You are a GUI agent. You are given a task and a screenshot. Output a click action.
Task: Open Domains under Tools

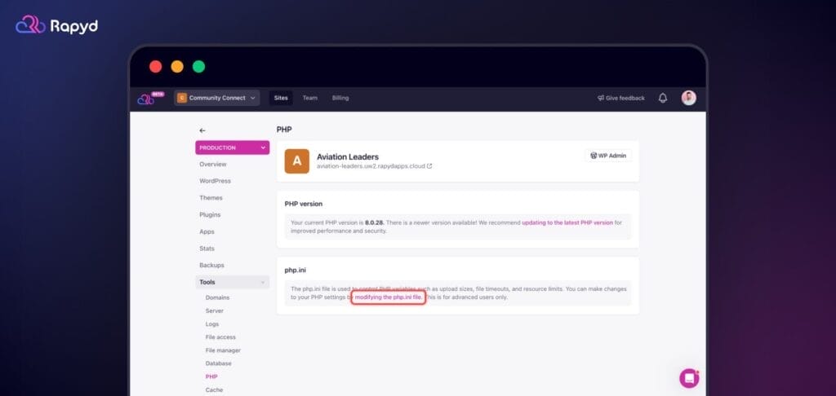(217, 297)
